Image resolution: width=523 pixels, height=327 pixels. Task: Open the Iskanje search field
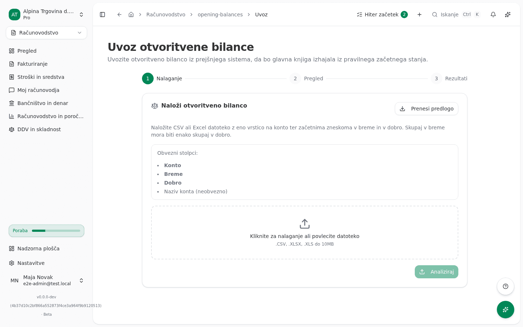[x=456, y=15]
